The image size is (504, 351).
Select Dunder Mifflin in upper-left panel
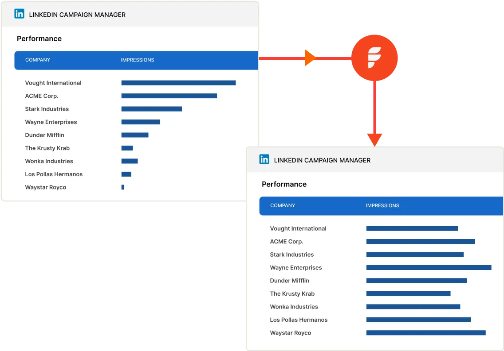click(45, 135)
